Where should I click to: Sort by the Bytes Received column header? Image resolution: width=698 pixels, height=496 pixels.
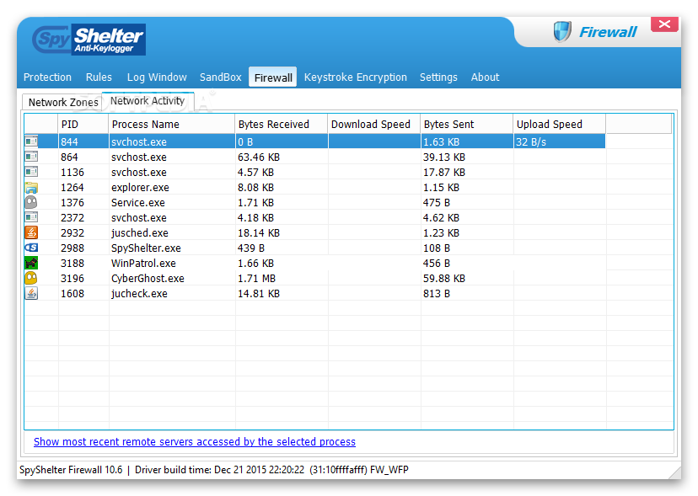point(282,124)
